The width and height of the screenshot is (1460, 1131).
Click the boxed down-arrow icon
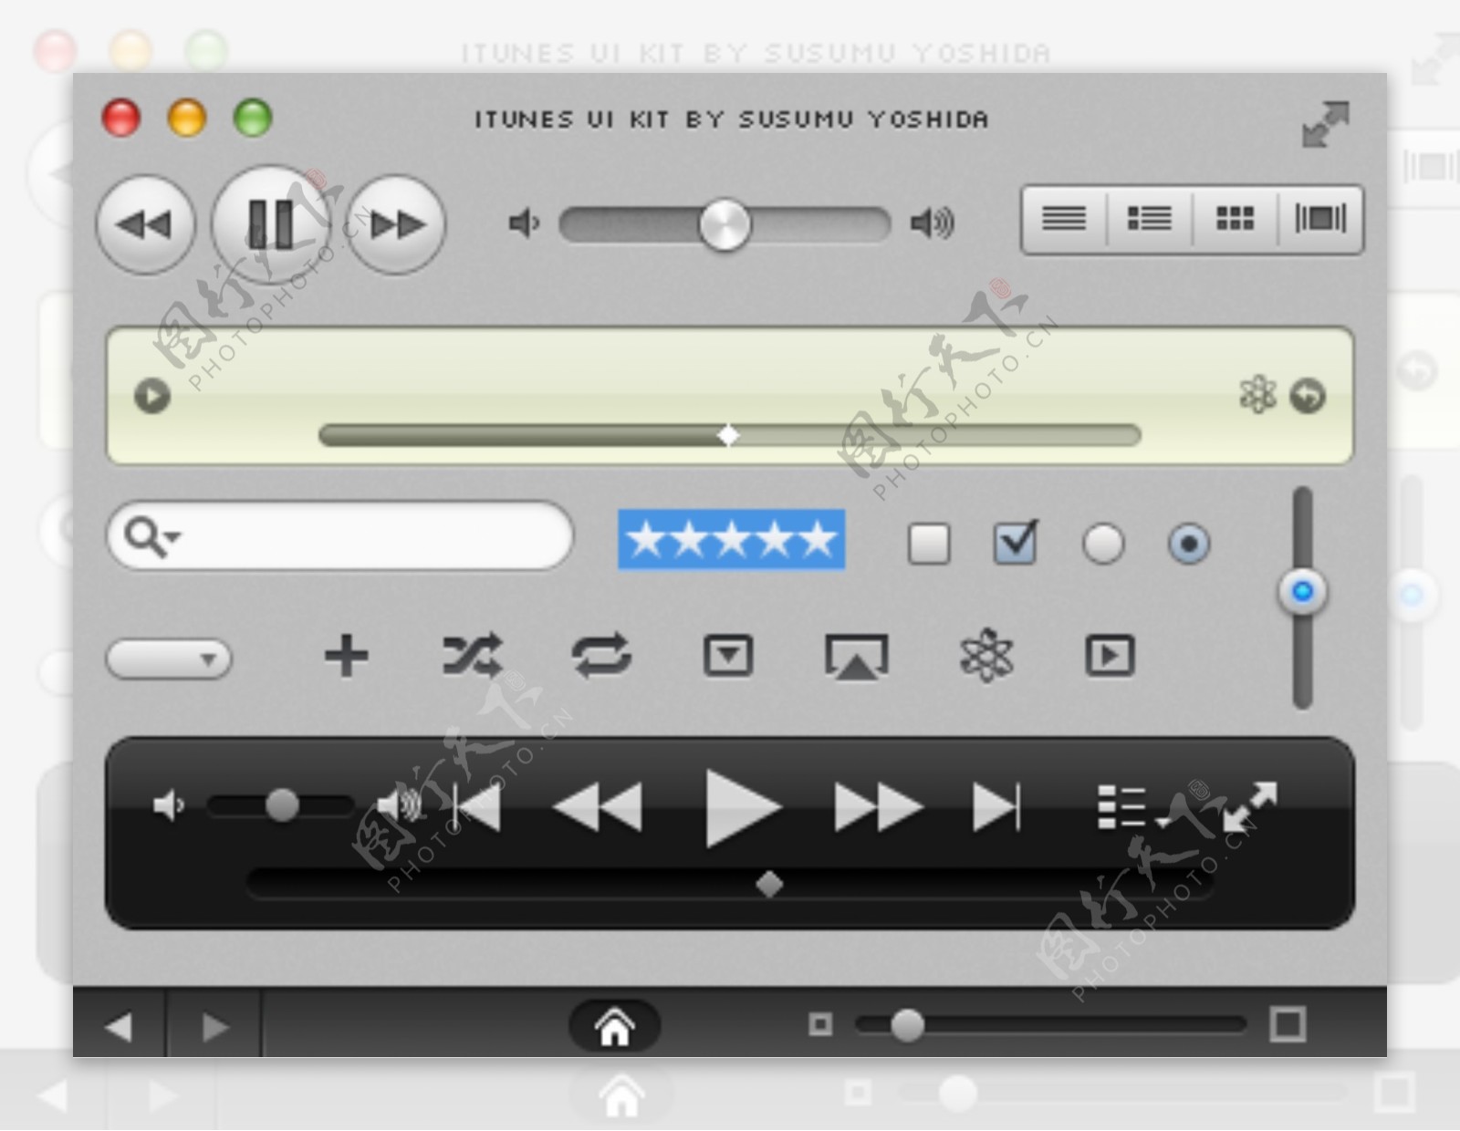pyautogui.click(x=728, y=656)
